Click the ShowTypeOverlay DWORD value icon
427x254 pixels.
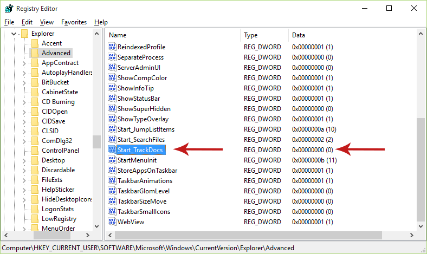point(112,119)
